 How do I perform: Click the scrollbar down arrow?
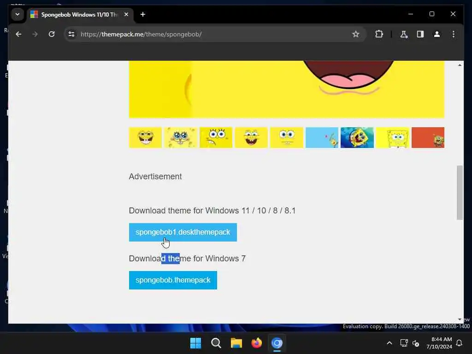coord(460,319)
